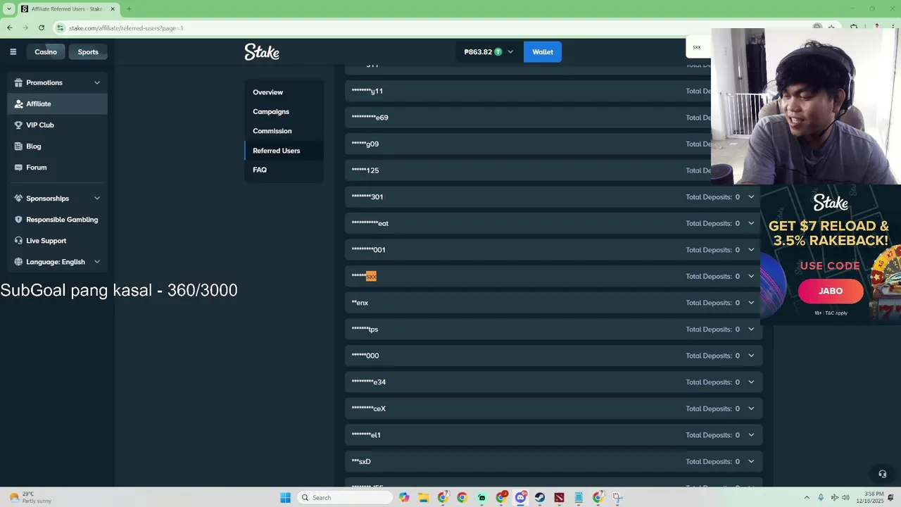Reload the browser page
Image resolution: width=901 pixels, height=507 pixels.
42,27
